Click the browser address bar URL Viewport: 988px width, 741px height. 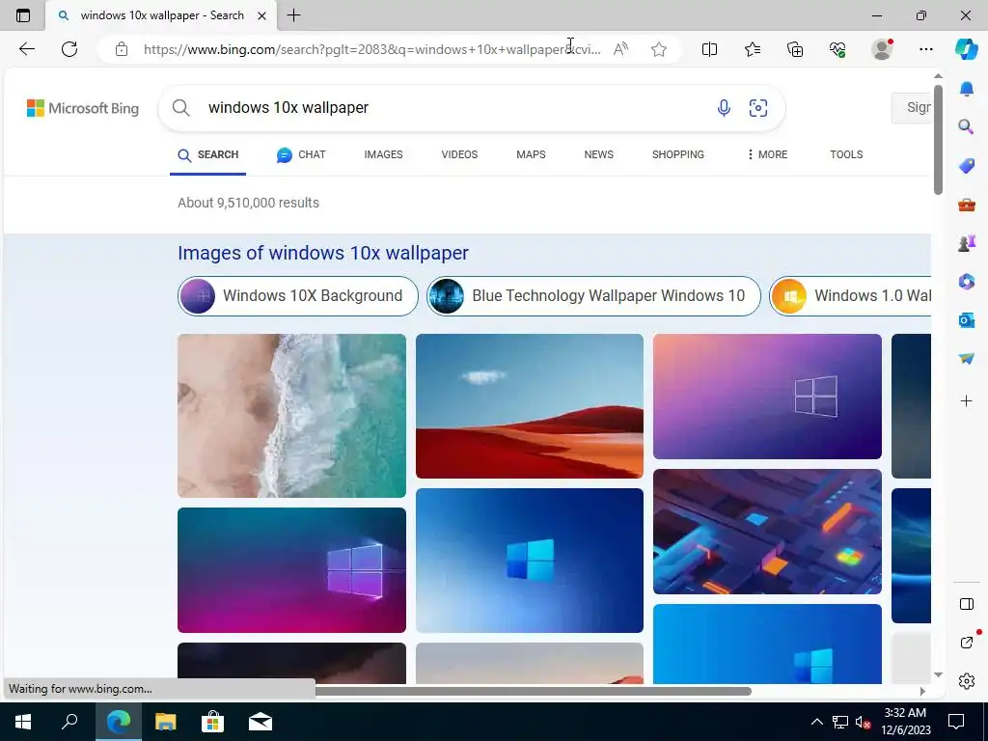(371, 49)
